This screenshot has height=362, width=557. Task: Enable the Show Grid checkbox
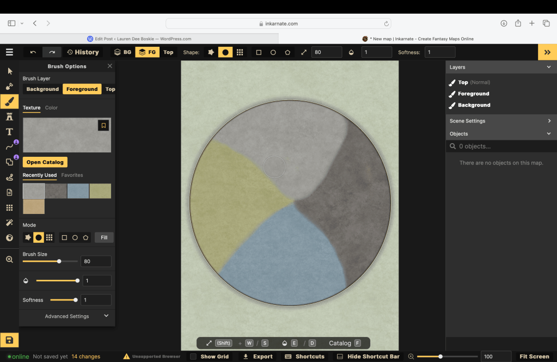193,357
